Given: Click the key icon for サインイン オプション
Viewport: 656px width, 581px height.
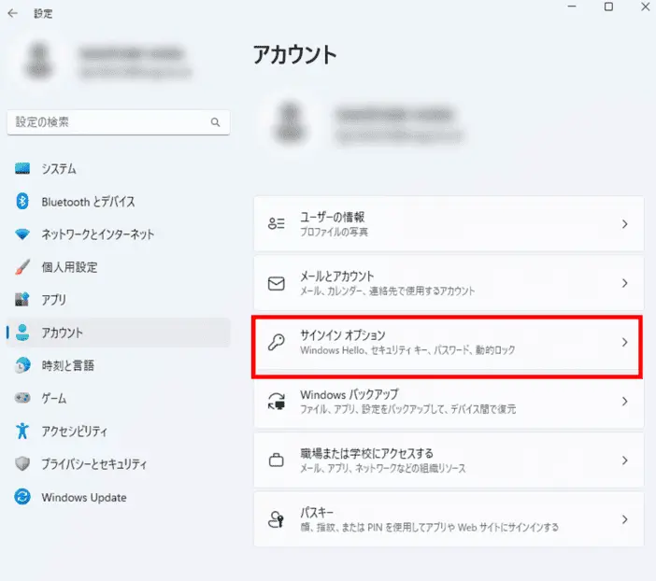Looking at the screenshot, I should pyautogui.click(x=277, y=342).
